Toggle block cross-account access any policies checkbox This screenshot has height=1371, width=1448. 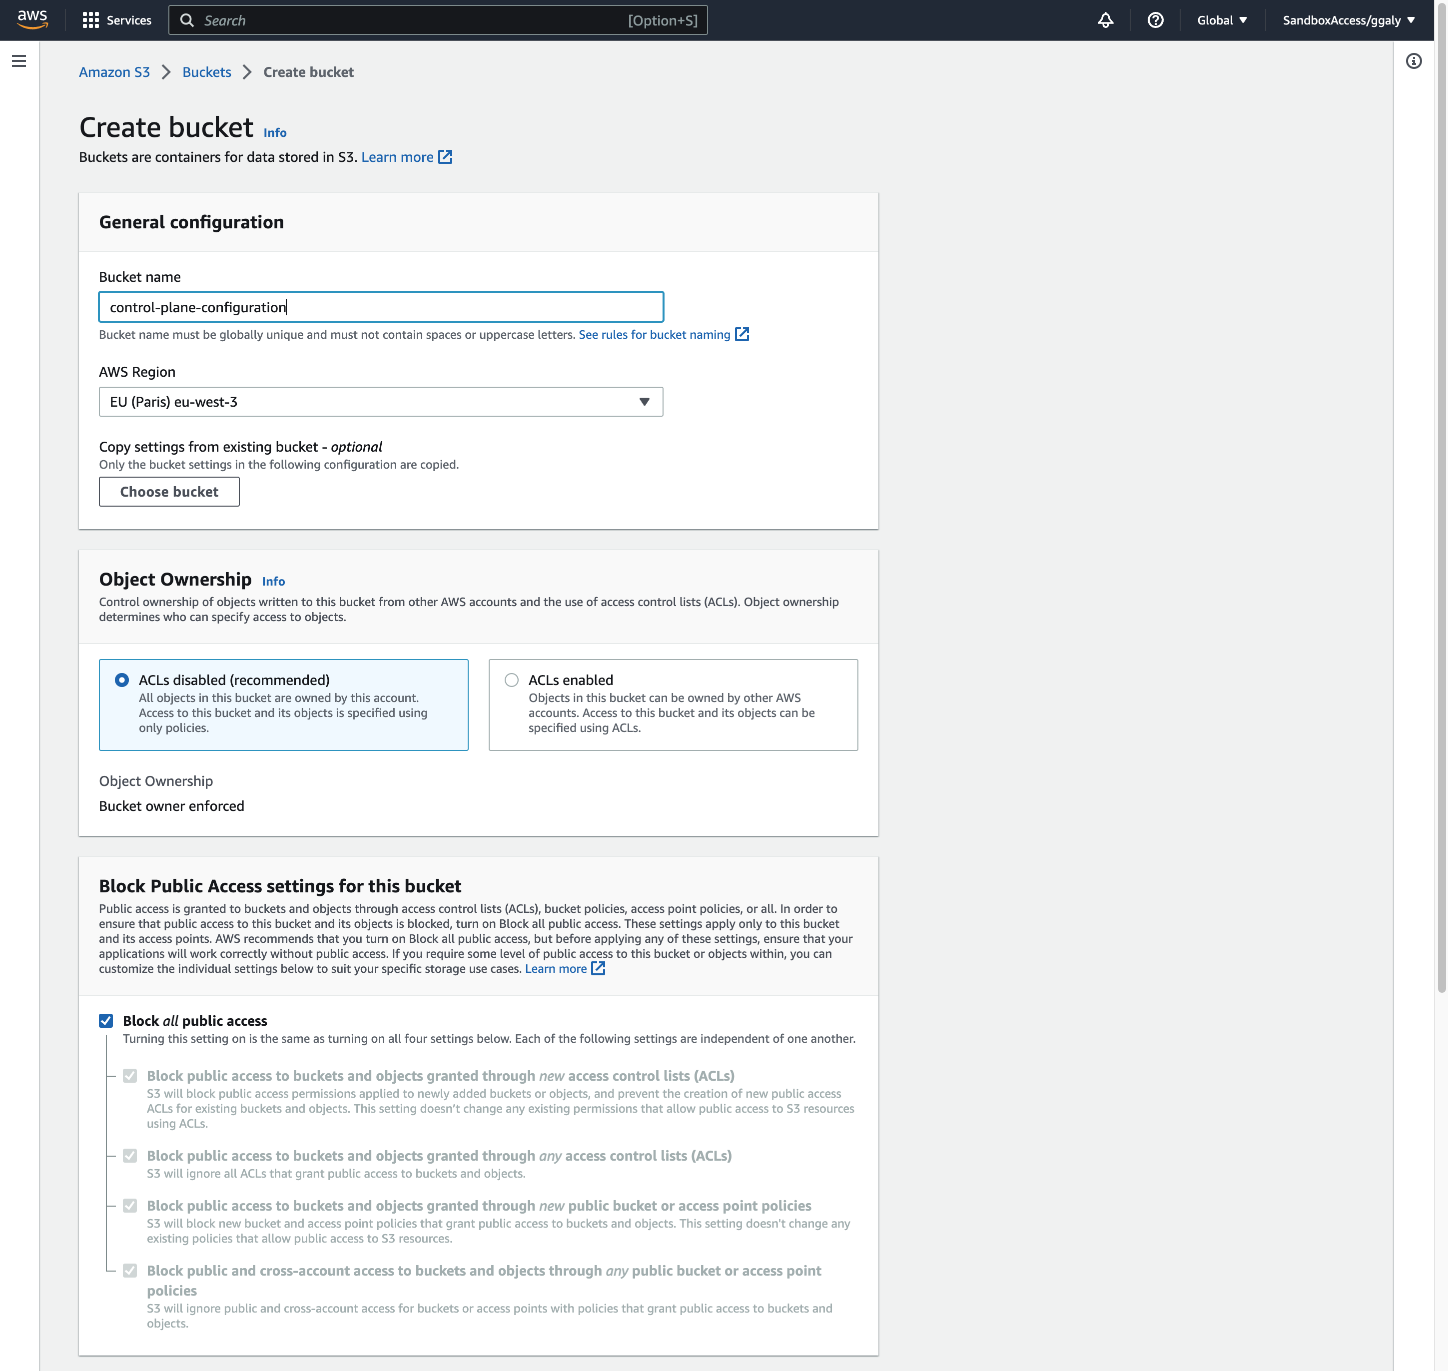point(130,1271)
